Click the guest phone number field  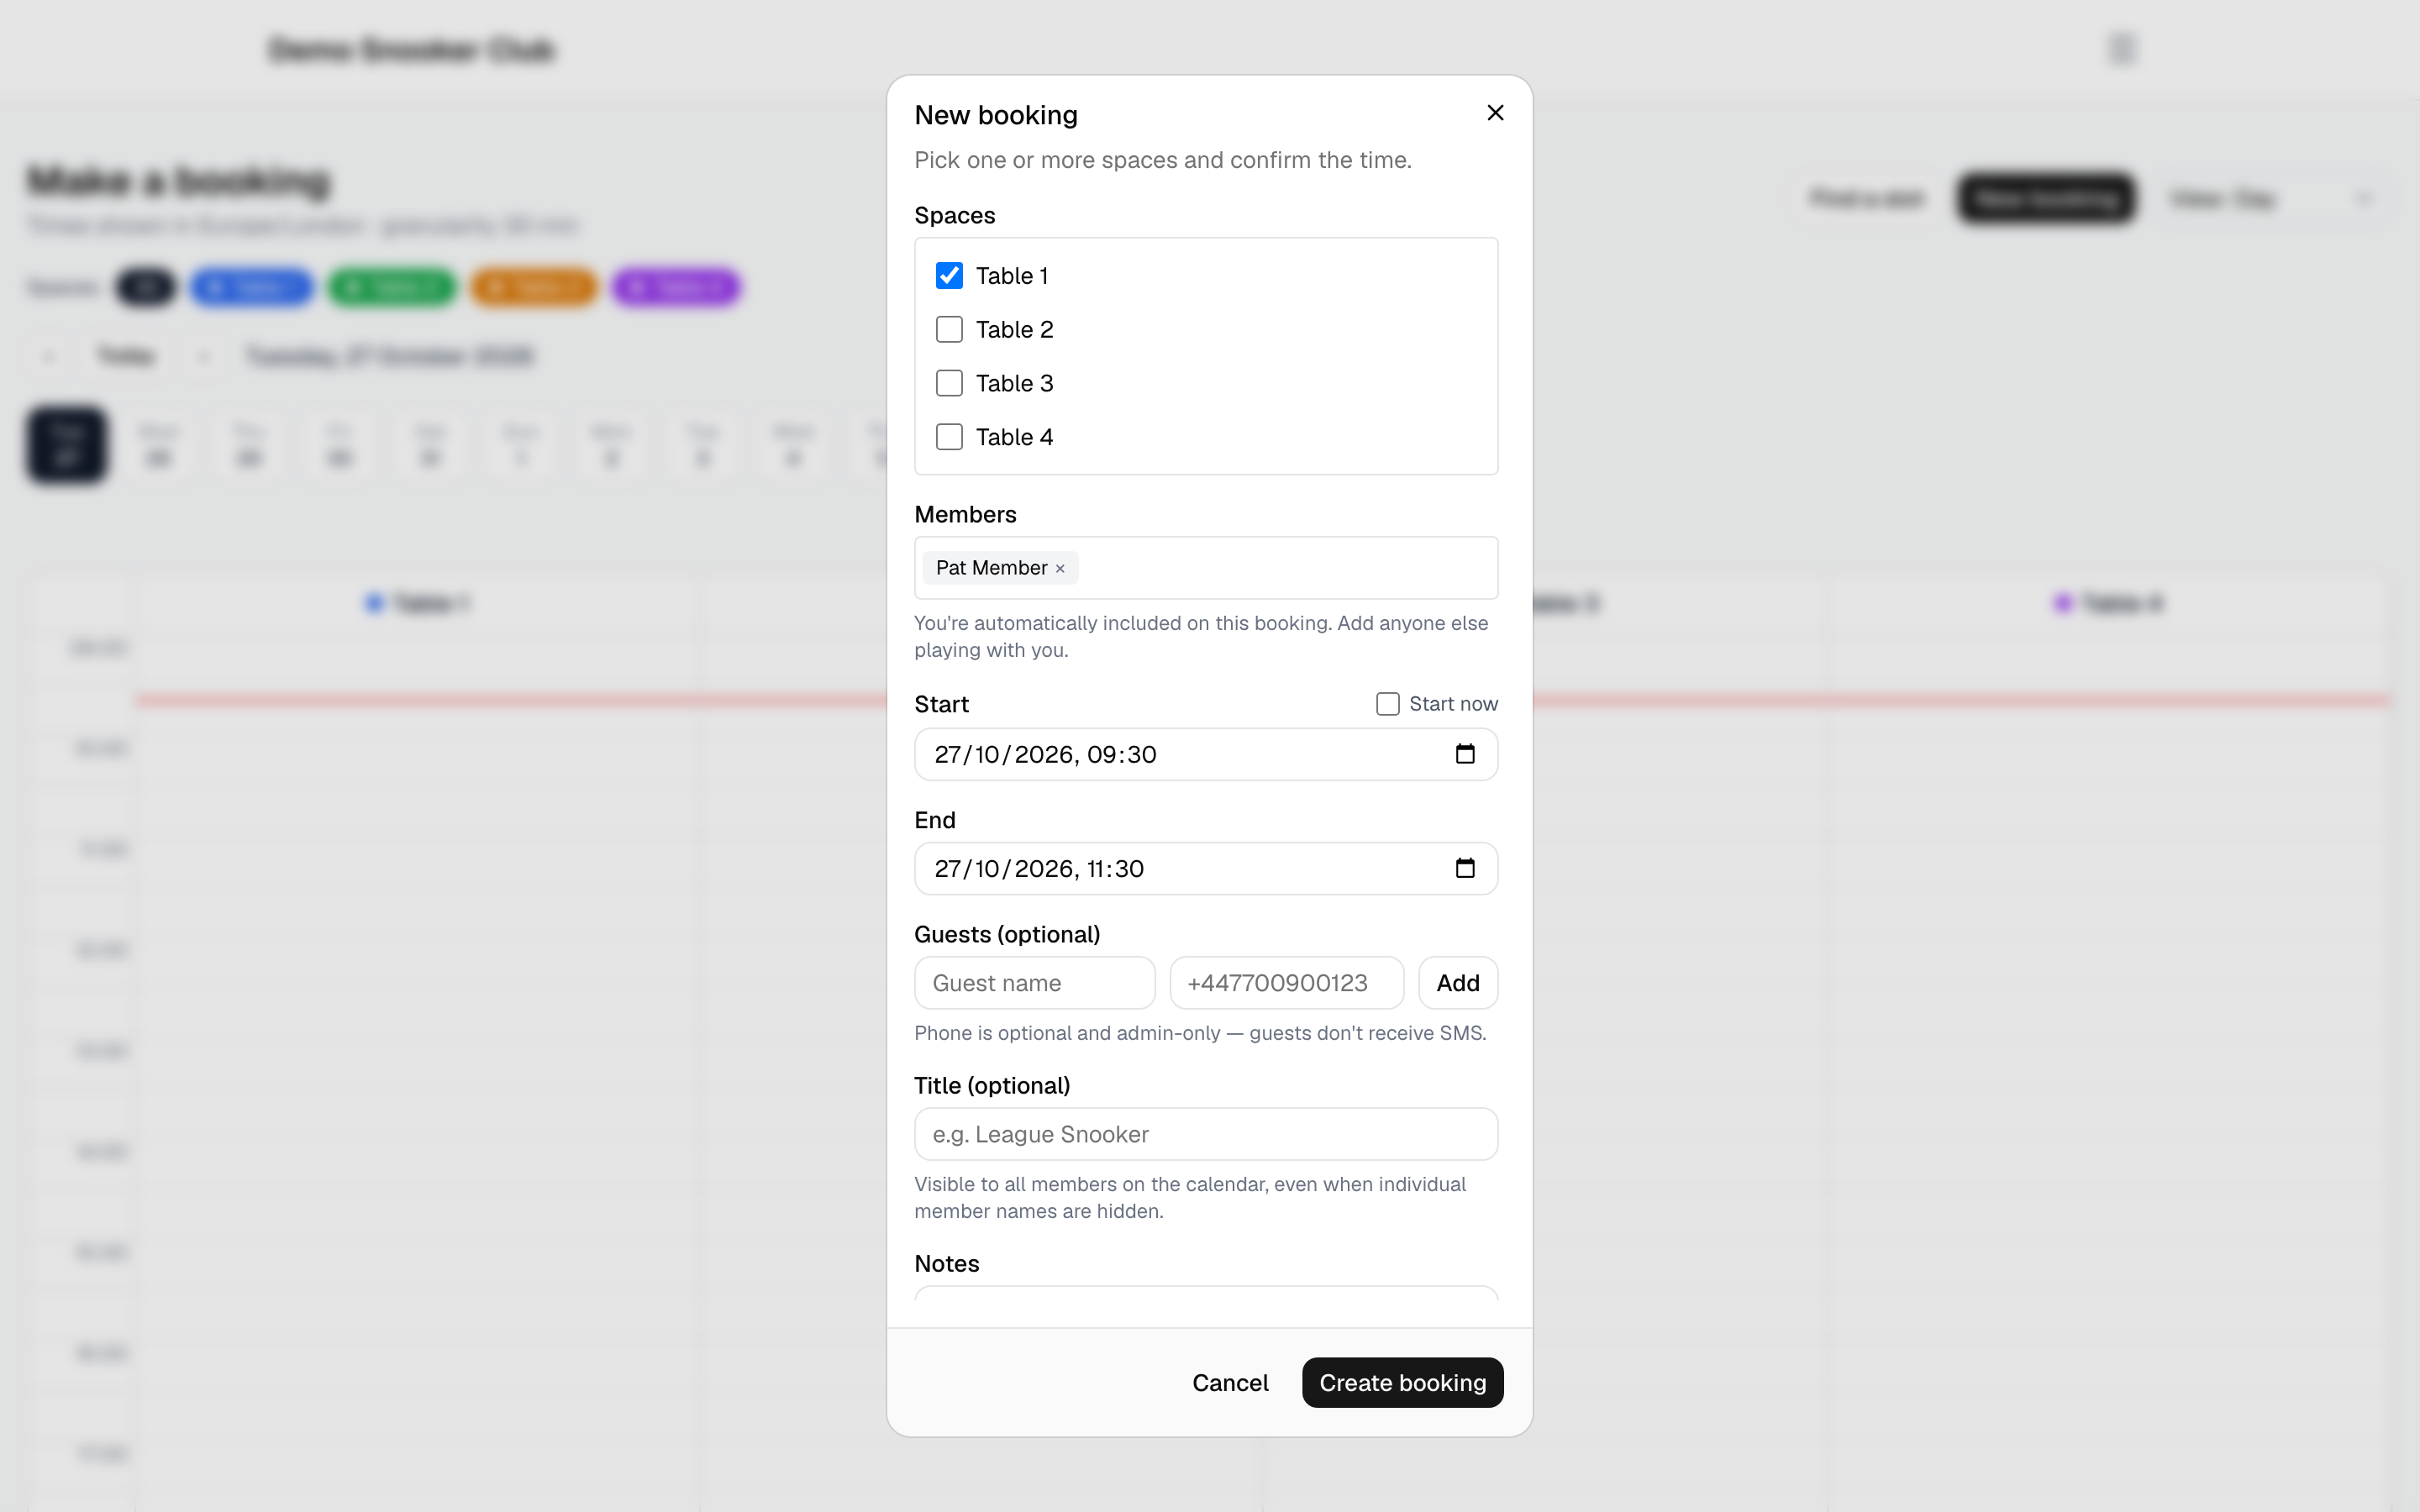[x=1287, y=983]
